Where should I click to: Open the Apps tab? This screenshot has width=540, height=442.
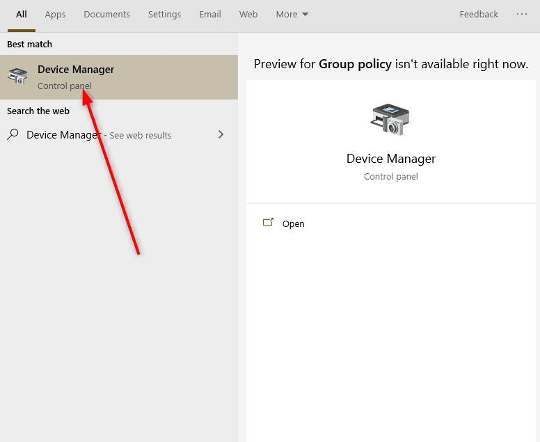[x=55, y=15]
